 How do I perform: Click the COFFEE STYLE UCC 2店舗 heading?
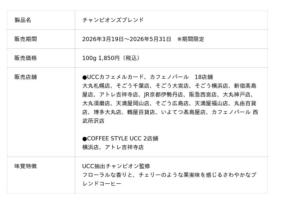[x=120, y=138]
